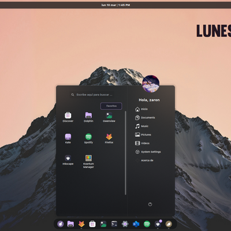Open Firefox from the dock

pyautogui.click(x=81, y=224)
